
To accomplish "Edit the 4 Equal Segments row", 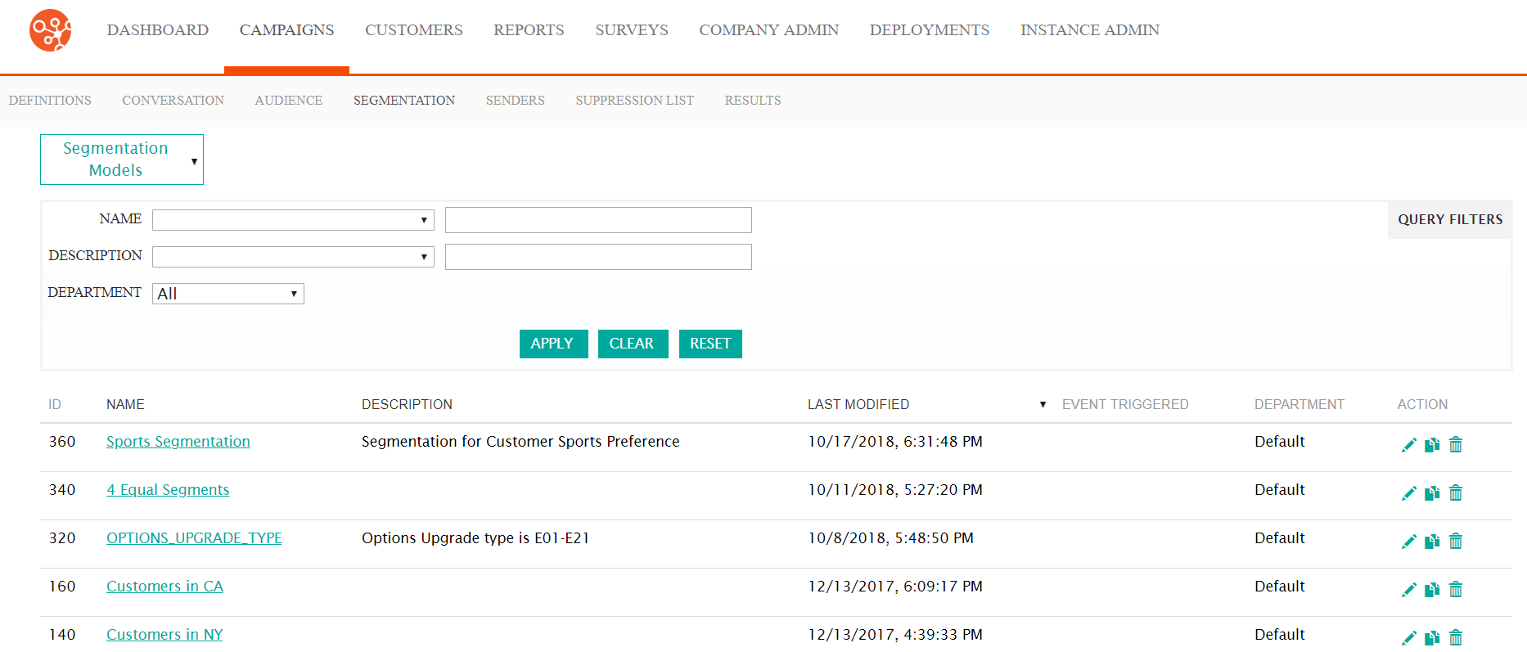I will 1408,493.
